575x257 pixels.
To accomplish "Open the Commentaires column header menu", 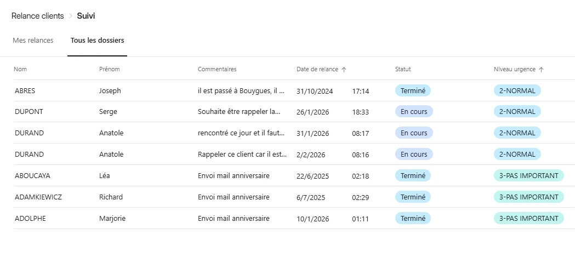I will (217, 69).
